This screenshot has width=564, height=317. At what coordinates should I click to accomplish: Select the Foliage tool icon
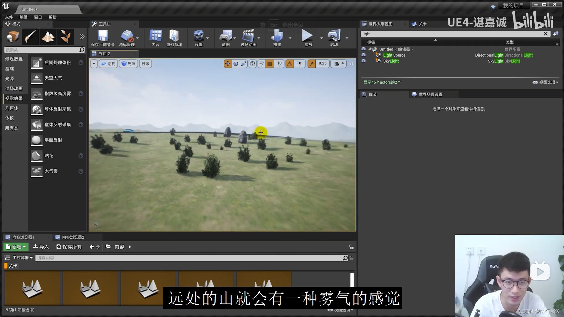click(66, 36)
